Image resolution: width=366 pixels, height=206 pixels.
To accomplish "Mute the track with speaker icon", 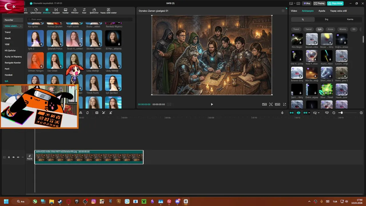I will 18,157.
